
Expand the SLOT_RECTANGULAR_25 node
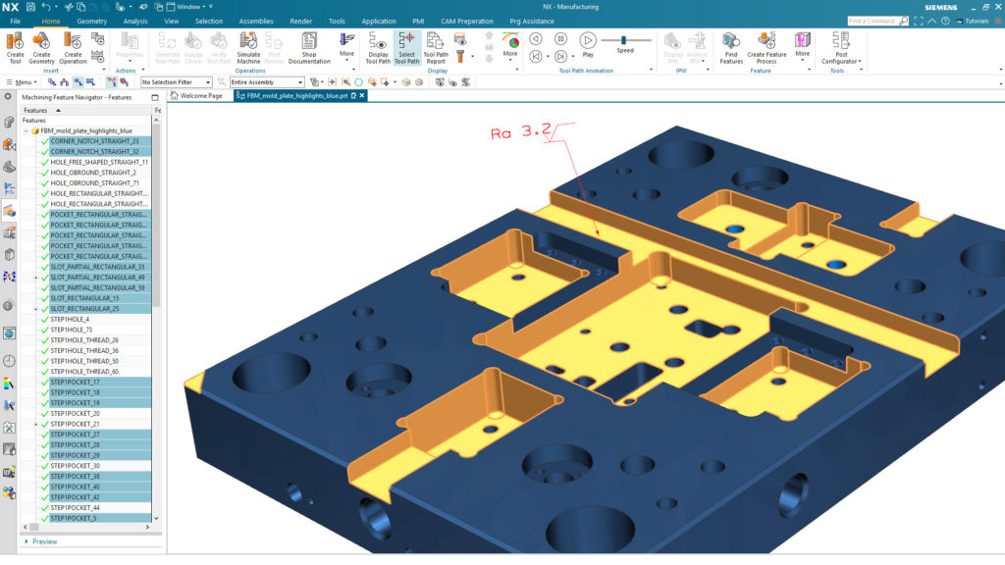(35, 309)
